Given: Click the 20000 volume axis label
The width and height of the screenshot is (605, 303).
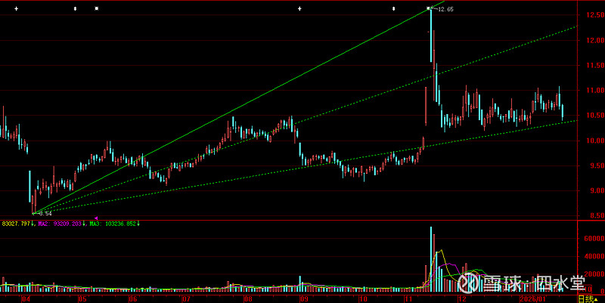Looking at the screenshot, I should pyautogui.click(x=595, y=274).
